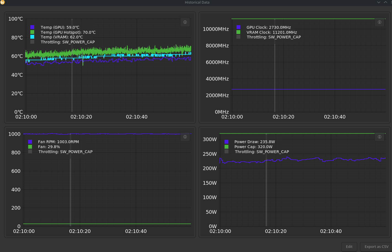
Task: Click the GPU Clock legend swatch
Action: 238,27
